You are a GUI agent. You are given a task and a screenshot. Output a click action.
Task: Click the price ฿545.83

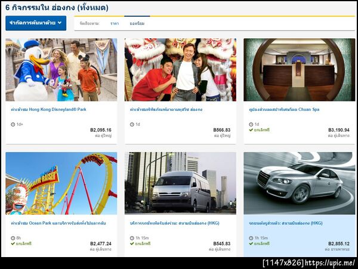pyautogui.click(x=222, y=244)
